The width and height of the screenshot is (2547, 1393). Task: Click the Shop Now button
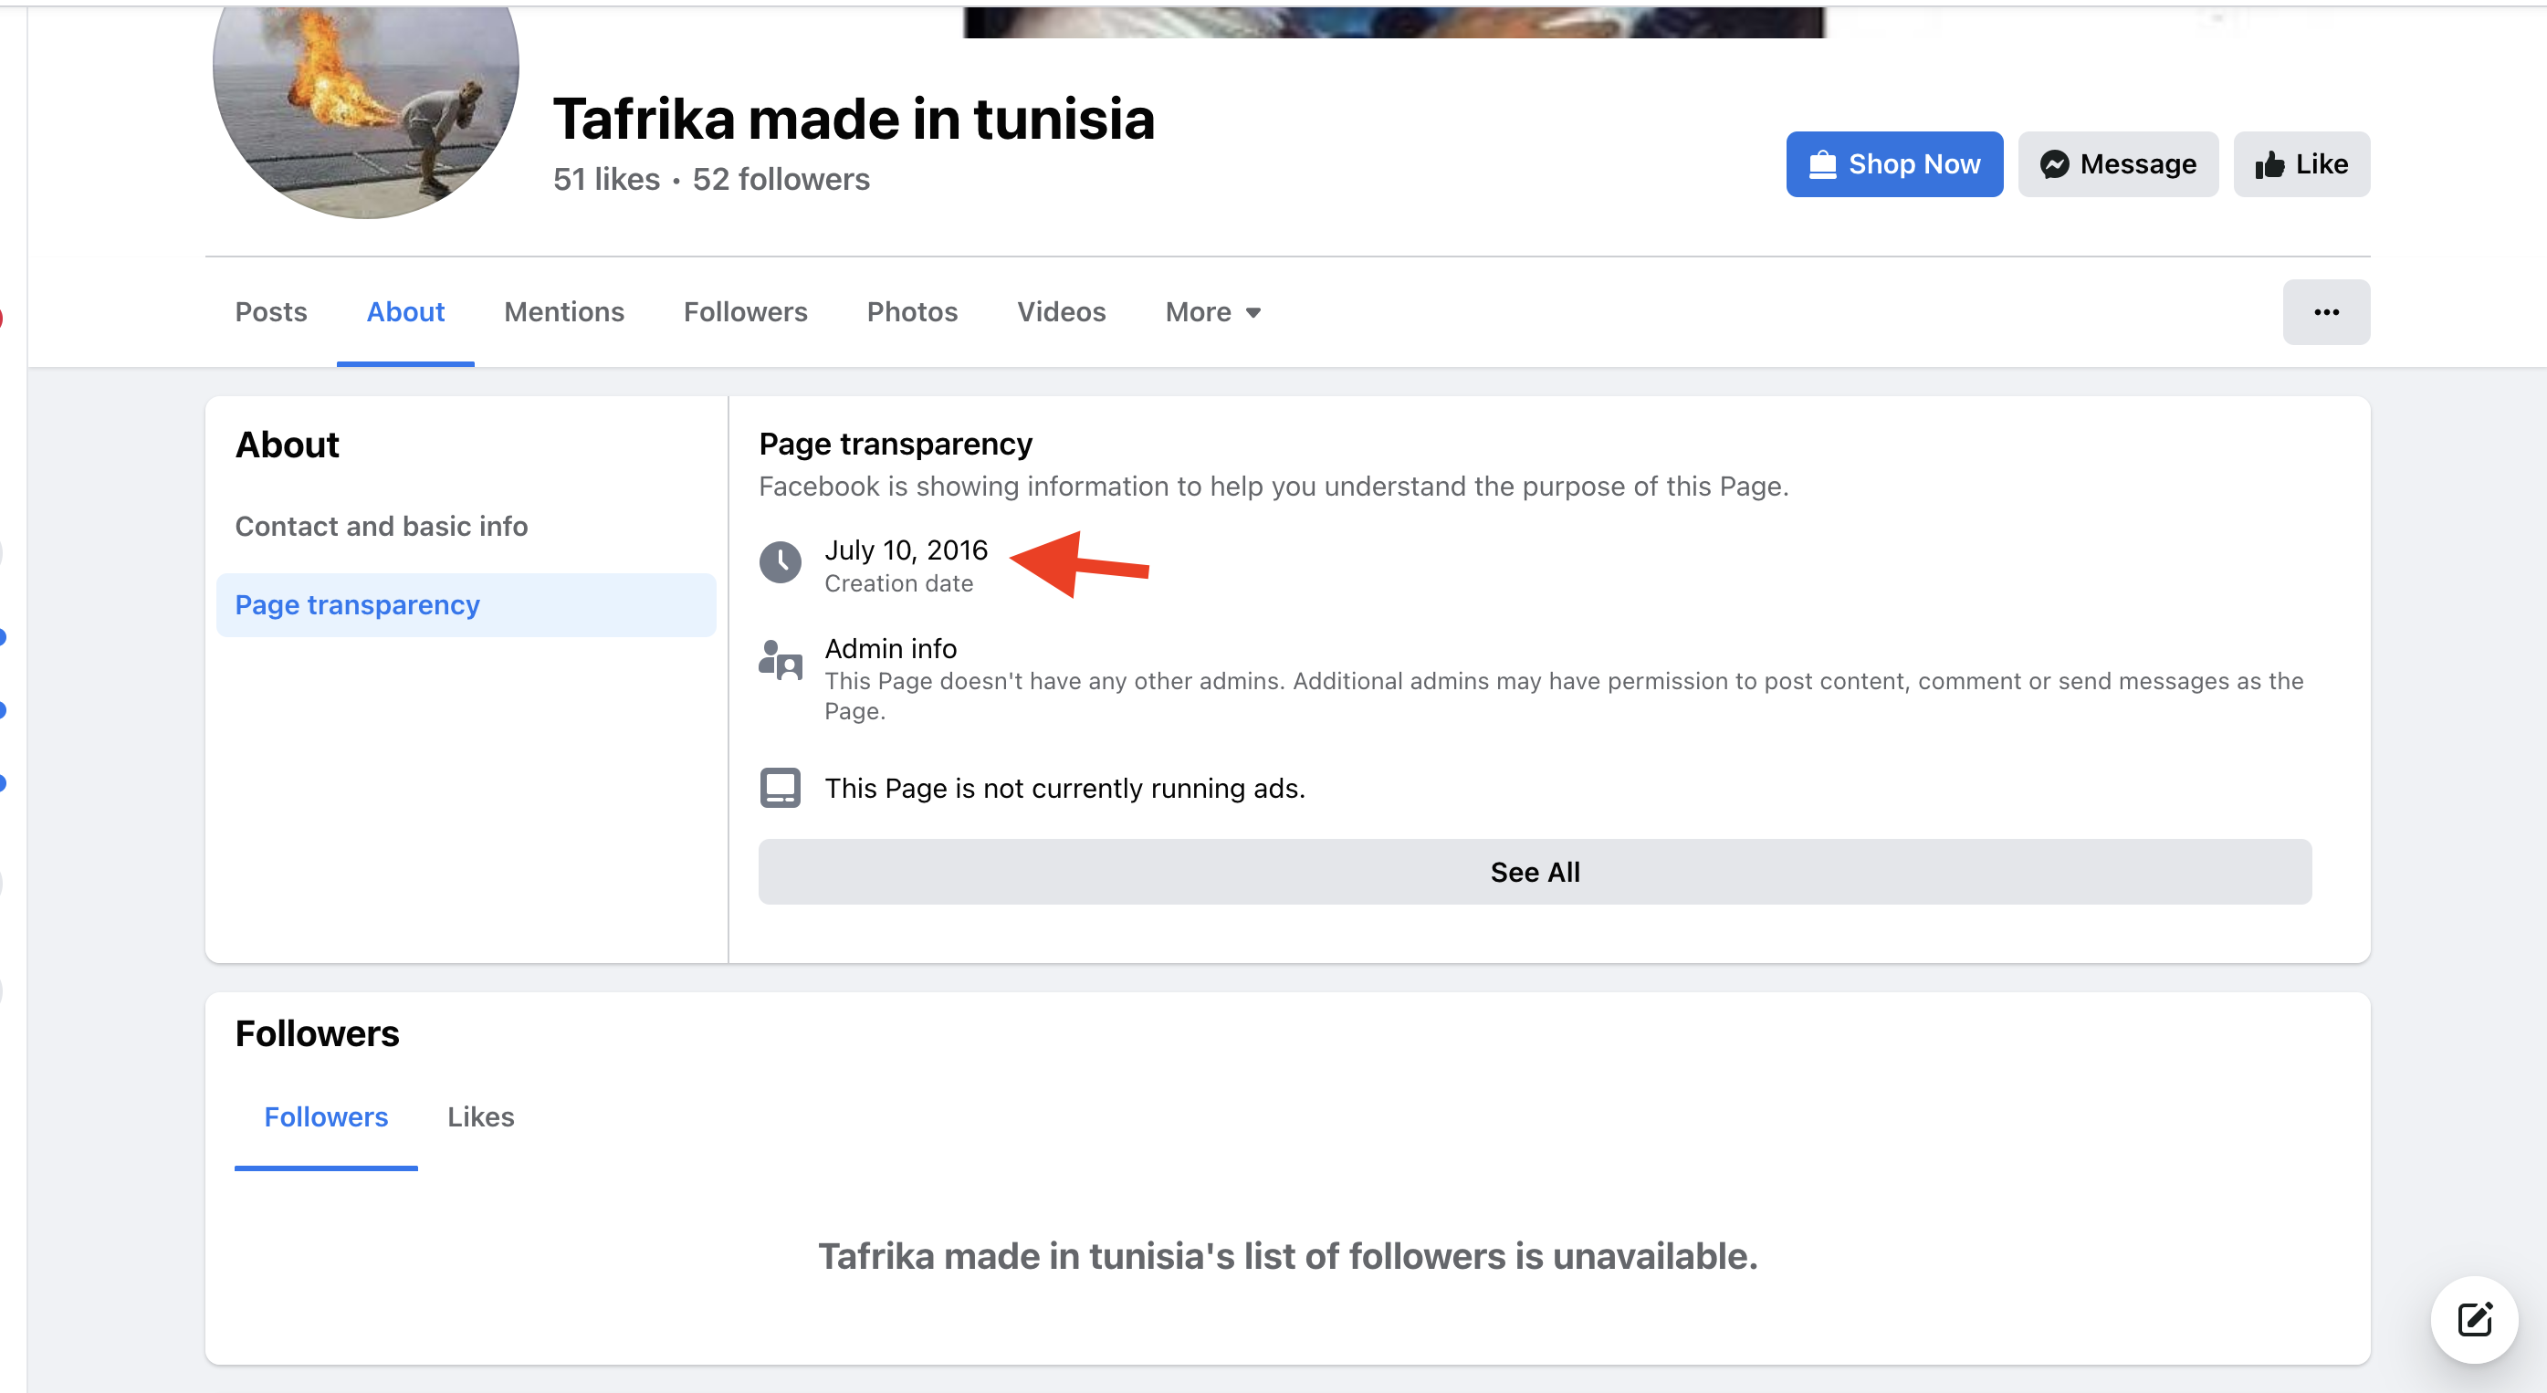(1893, 164)
